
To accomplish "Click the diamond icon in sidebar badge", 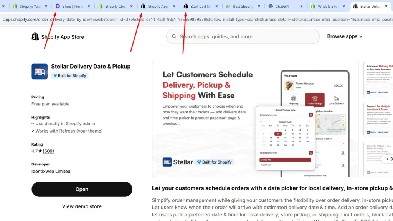I will 55,75.
